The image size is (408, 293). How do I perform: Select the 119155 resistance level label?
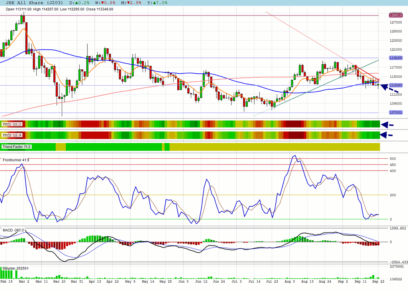click(x=396, y=58)
